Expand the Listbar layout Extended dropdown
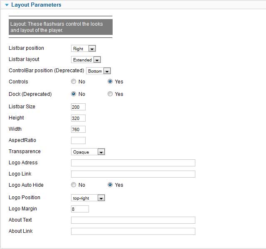This screenshot has height=249, width=266. pos(86,60)
